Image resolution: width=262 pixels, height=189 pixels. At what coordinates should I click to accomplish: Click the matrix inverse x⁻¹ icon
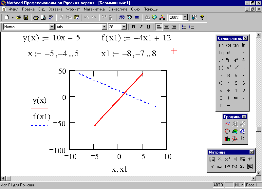(x=227, y=159)
